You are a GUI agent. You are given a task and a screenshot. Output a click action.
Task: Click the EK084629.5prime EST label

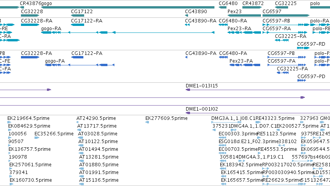(29, 126)
